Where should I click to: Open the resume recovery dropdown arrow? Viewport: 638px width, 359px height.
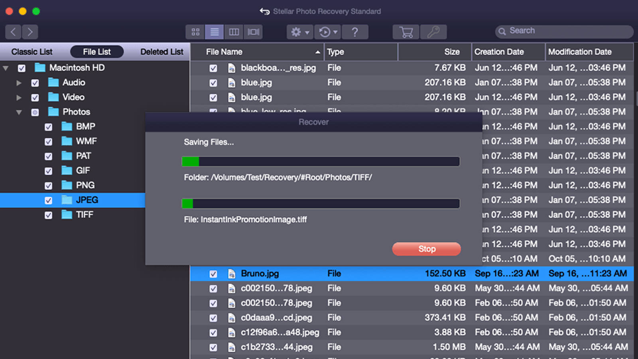(x=335, y=32)
